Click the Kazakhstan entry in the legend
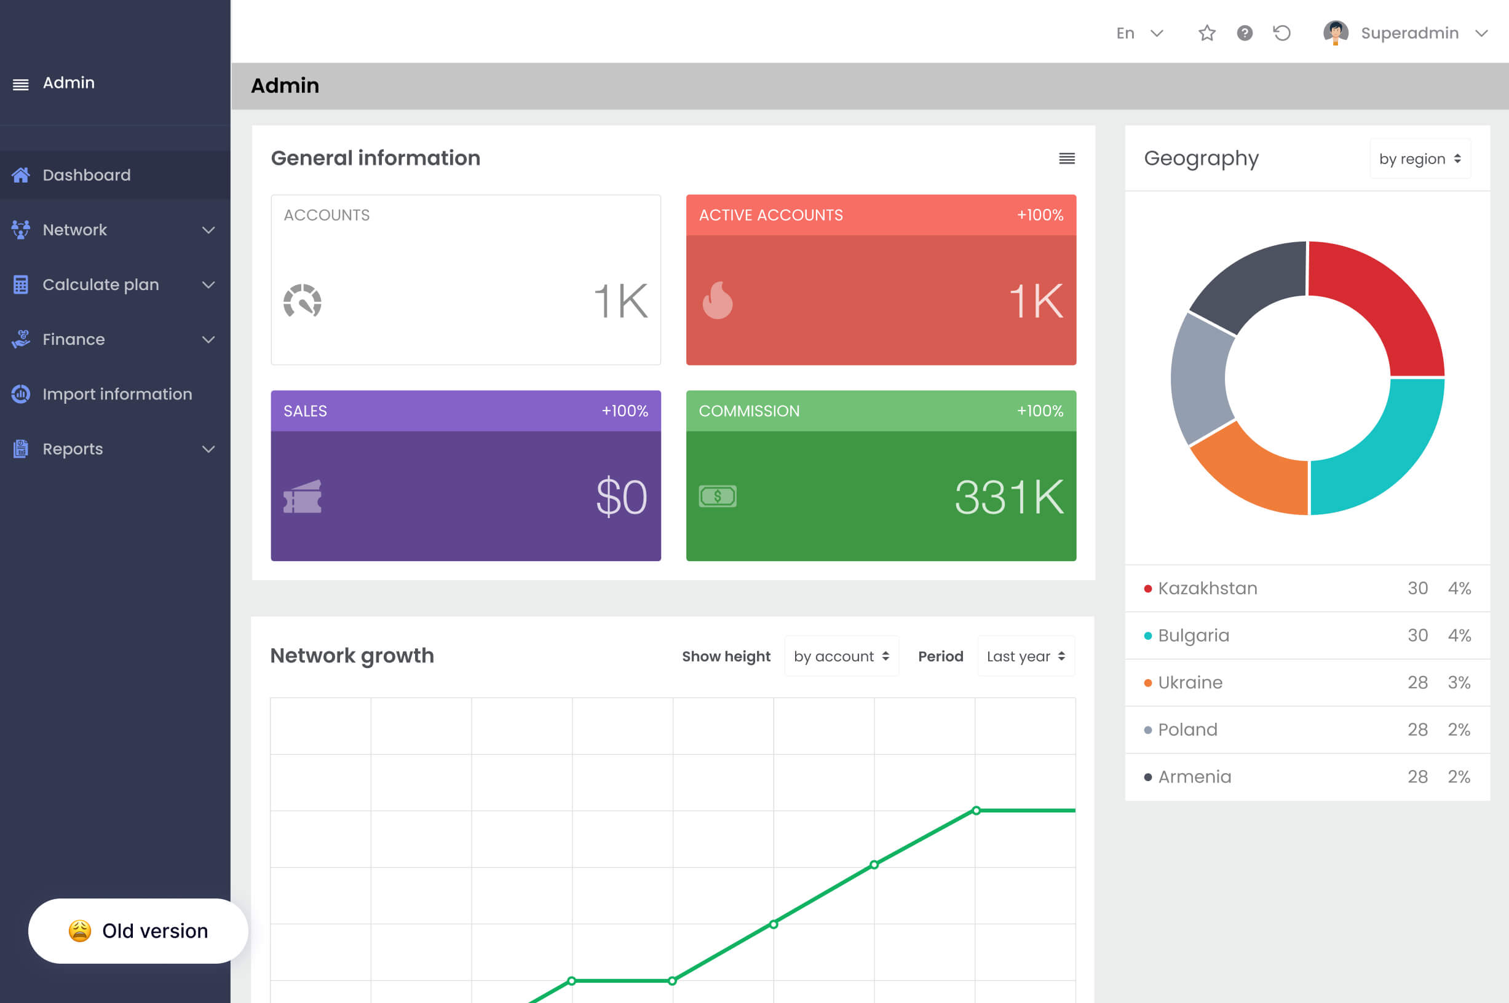Screen dimensions: 1509x1003 (x=1207, y=588)
